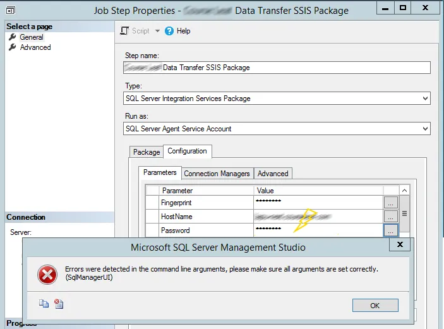The image size is (444, 329).
Task: Click the ellipsis button for Password
Action: [390, 230]
